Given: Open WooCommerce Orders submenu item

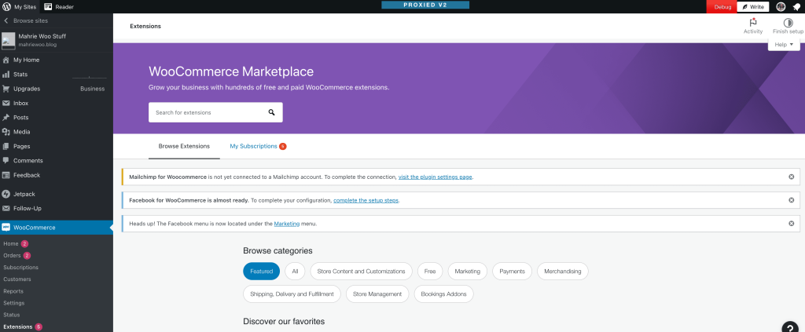Looking at the screenshot, I should click(12, 256).
